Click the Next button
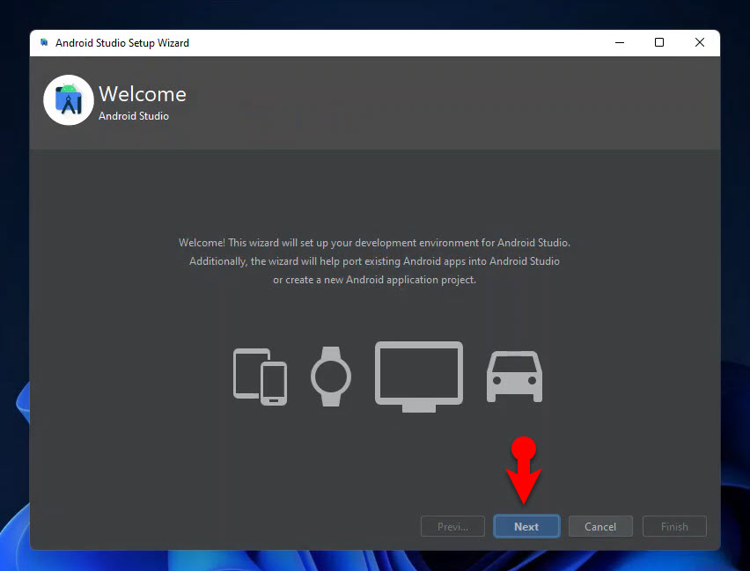The height and width of the screenshot is (571, 750). pos(526,526)
